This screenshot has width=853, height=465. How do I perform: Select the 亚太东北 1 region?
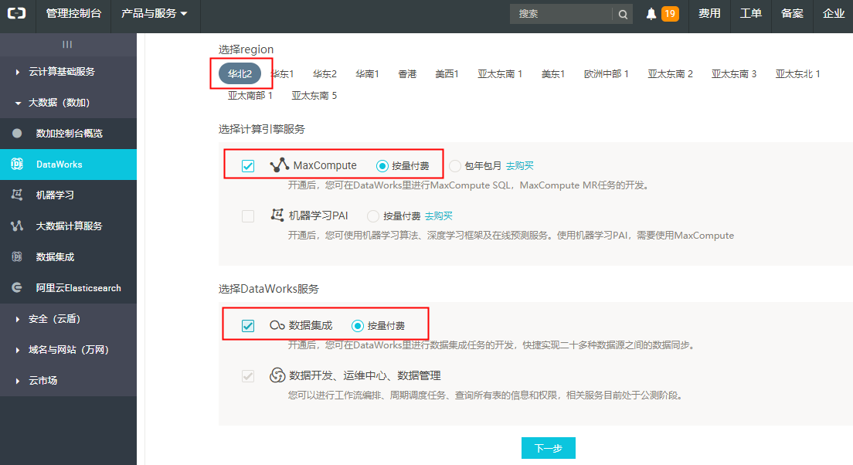pyautogui.click(x=797, y=74)
